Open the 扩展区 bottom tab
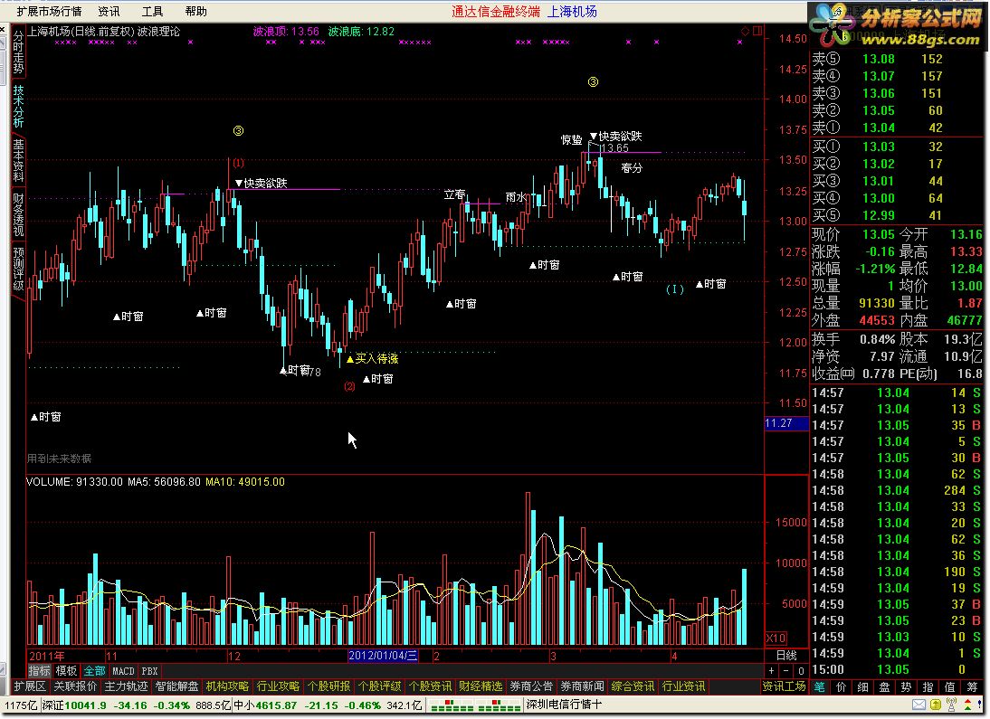Image resolution: width=990 pixels, height=719 pixels. 30,686
